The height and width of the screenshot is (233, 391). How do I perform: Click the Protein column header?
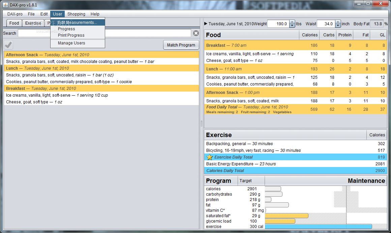point(344,35)
